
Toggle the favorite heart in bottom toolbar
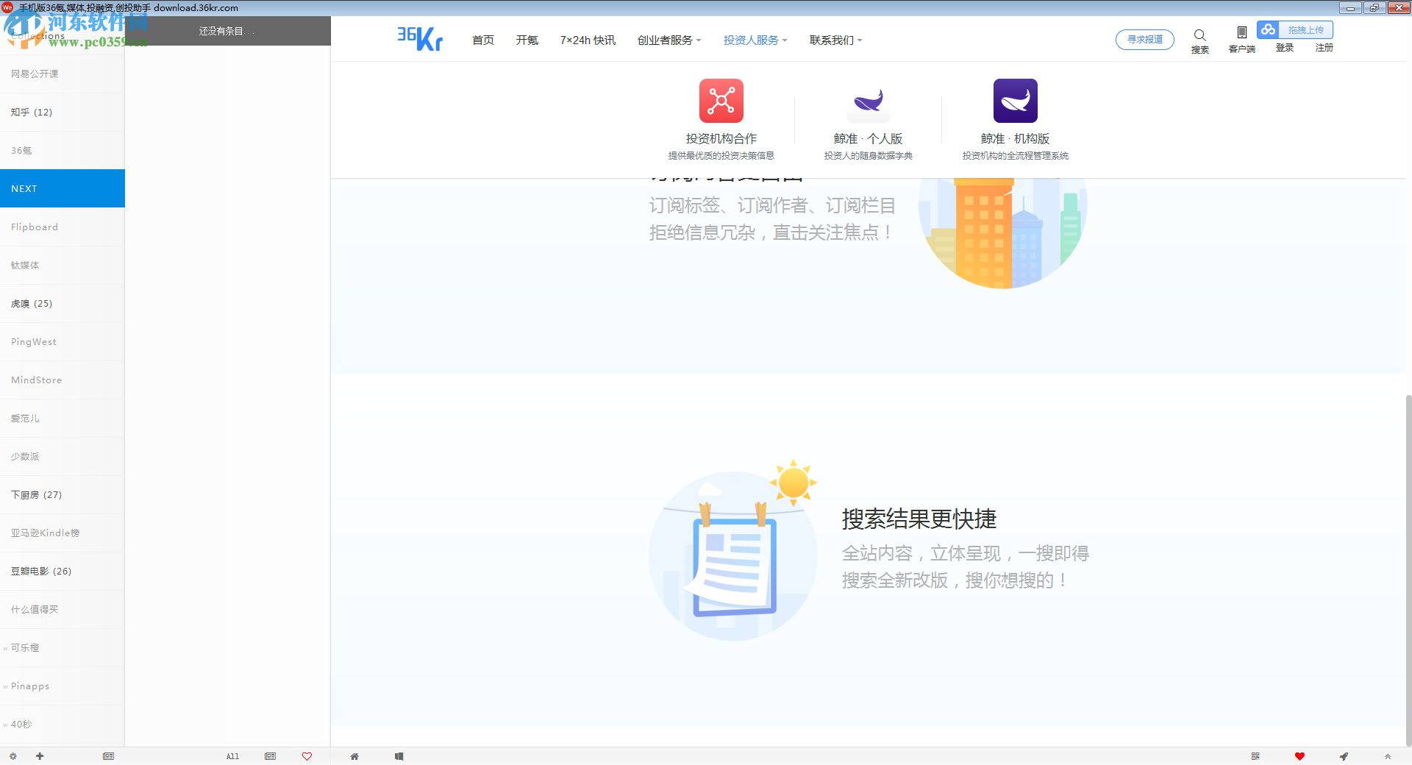pos(307,756)
